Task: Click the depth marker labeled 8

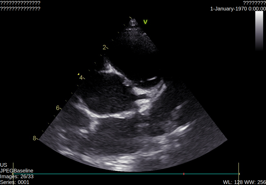Action: [34, 138]
